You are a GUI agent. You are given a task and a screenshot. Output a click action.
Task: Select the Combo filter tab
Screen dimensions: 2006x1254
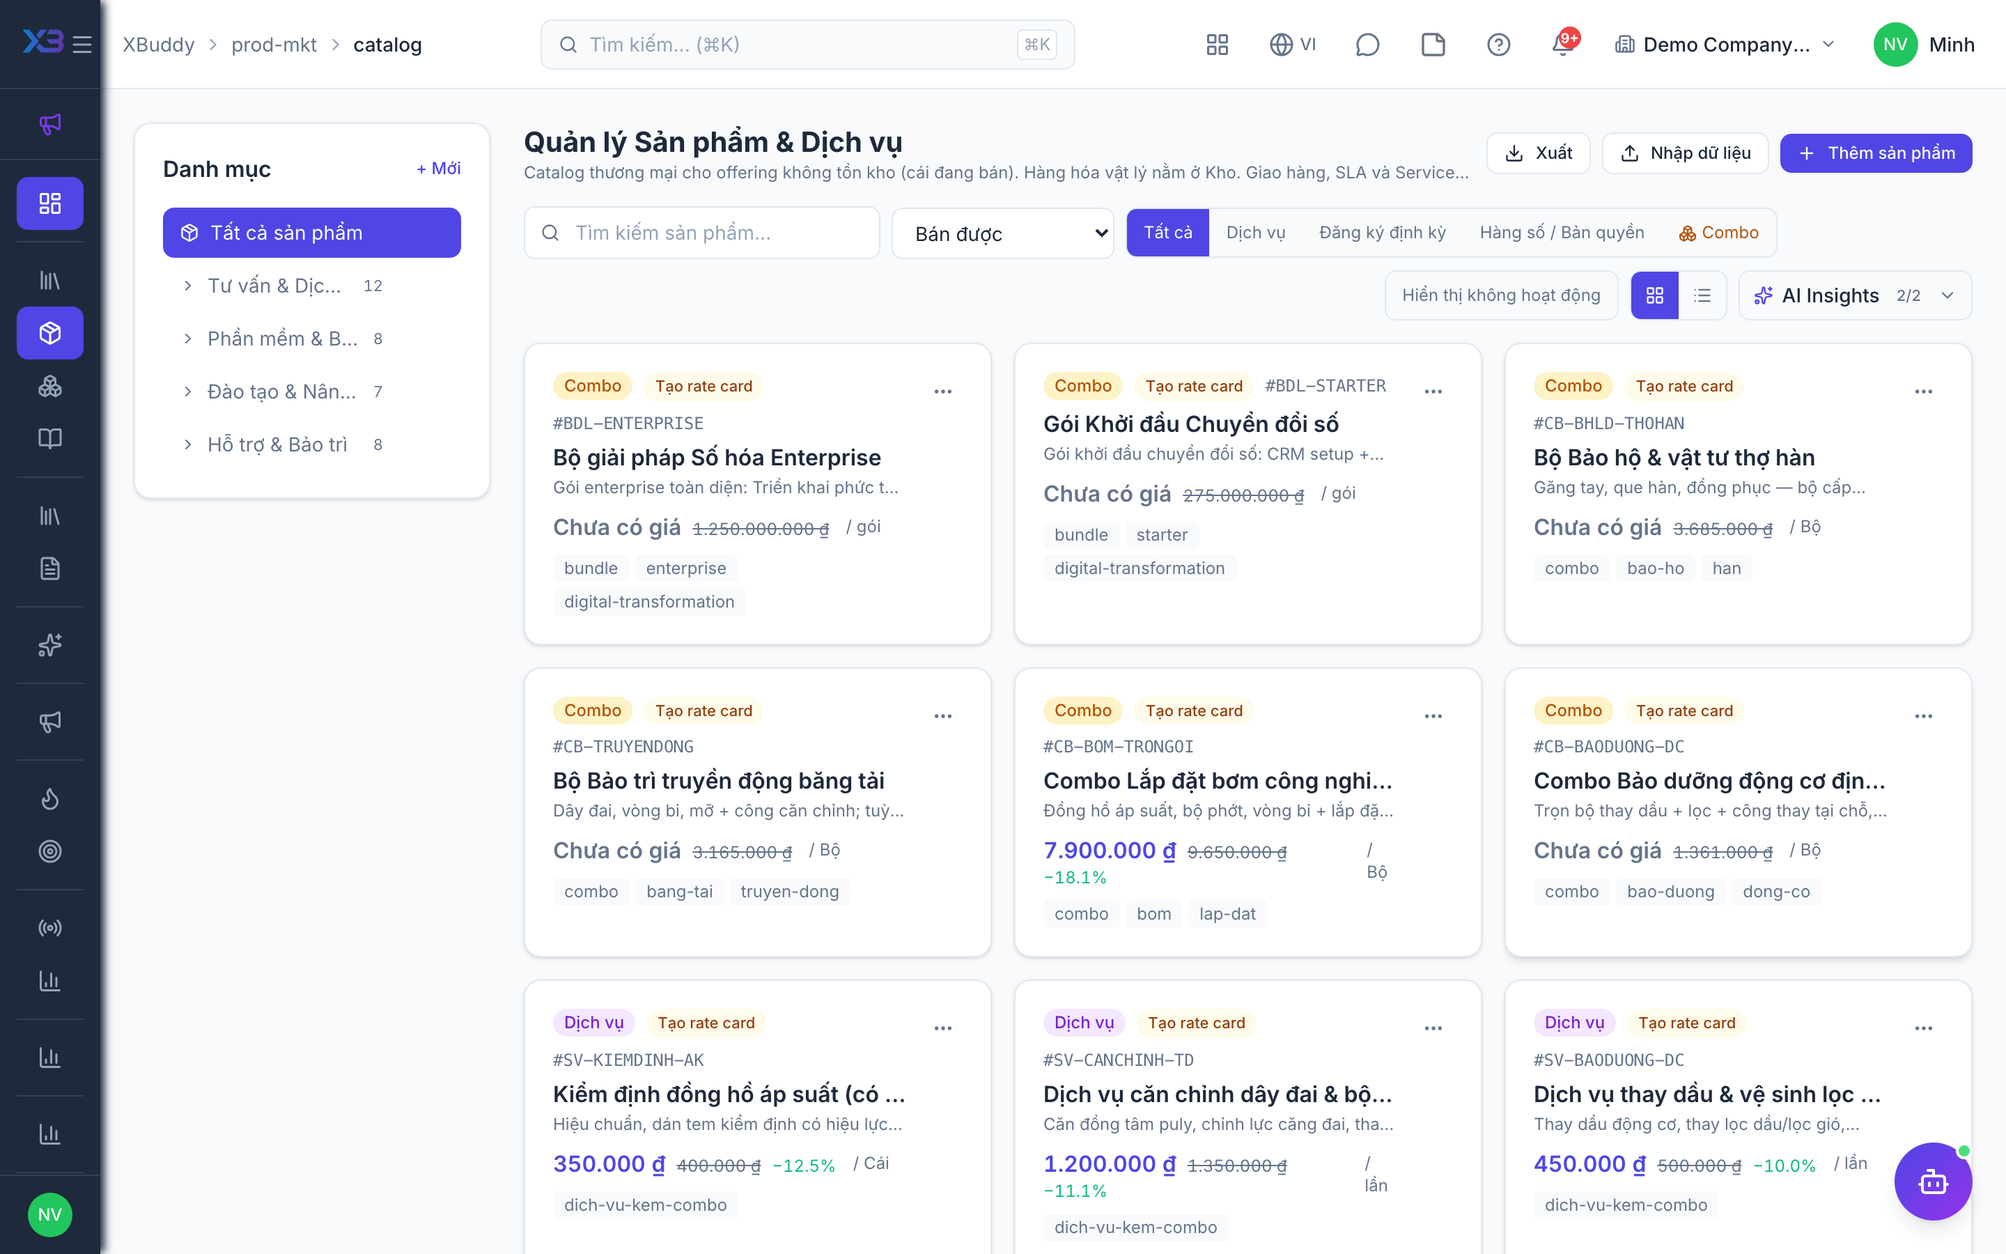click(x=1718, y=232)
